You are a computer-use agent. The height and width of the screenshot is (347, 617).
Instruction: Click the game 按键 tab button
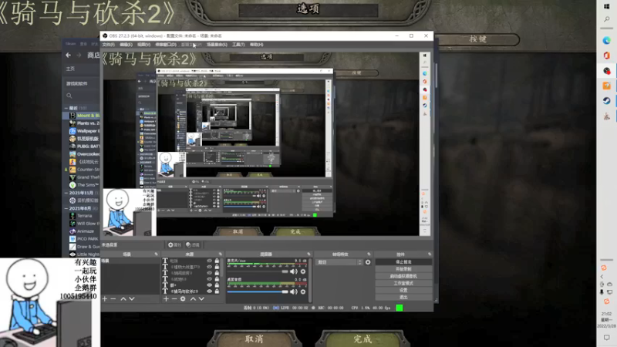coord(477,39)
